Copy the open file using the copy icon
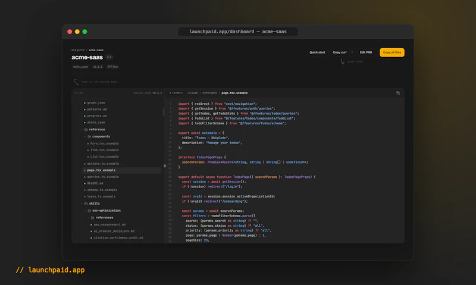Image resolution: width=476 pixels, height=285 pixels. pos(397,93)
